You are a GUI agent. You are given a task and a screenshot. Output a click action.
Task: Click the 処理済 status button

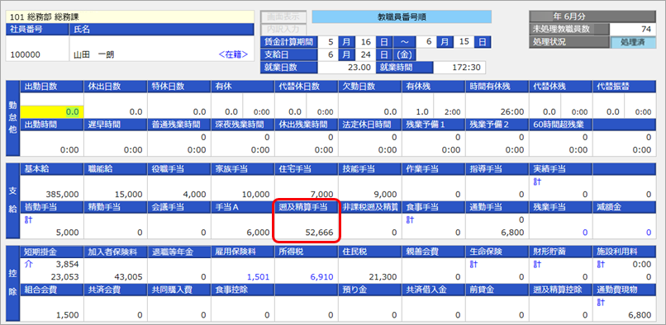(x=633, y=42)
